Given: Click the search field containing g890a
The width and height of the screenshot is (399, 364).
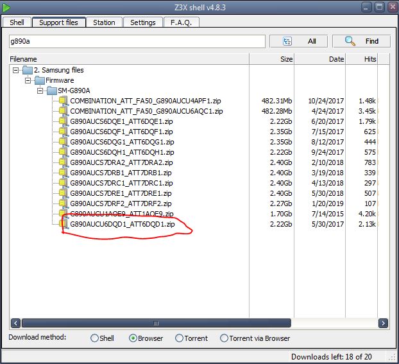Looking at the screenshot, I should click(x=137, y=41).
